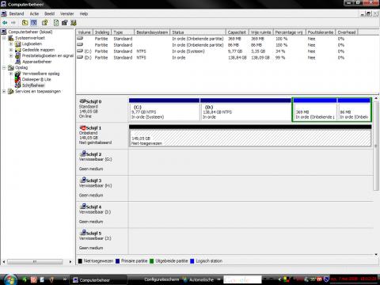
Task: Expand Services en toepassingen node
Action: tap(4, 91)
